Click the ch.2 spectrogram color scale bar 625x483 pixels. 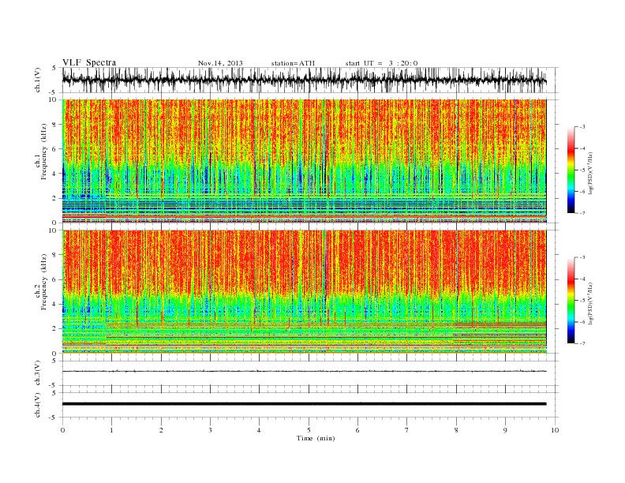click(x=571, y=300)
